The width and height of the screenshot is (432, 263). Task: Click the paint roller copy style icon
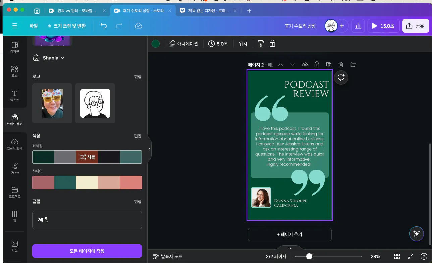(261, 44)
